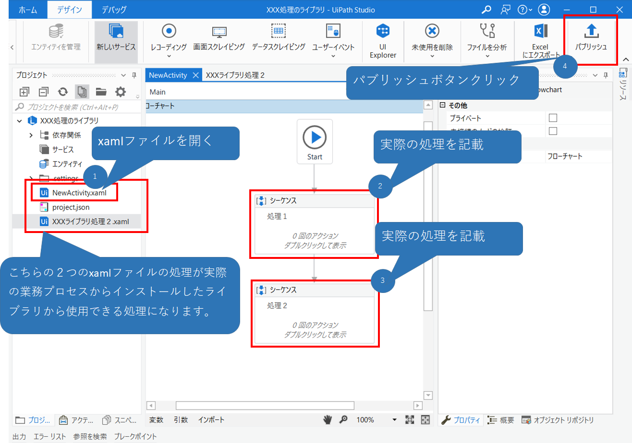Switch to the デザイン tab
Screen dimensions: 632x443
click(x=69, y=10)
